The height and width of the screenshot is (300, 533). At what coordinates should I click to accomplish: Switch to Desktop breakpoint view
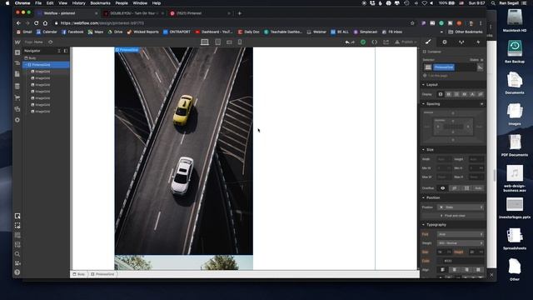(x=205, y=42)
